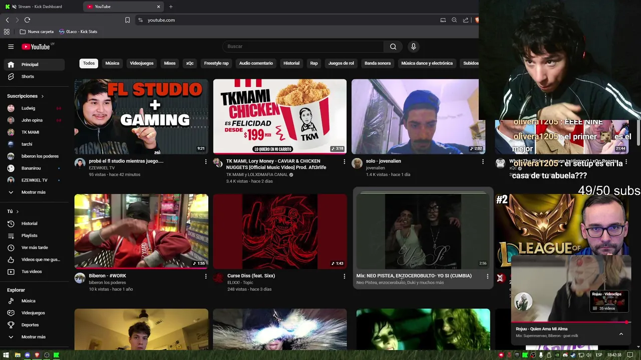
Task: Open File Explorer from the taskbar
Action: [18, 355]
